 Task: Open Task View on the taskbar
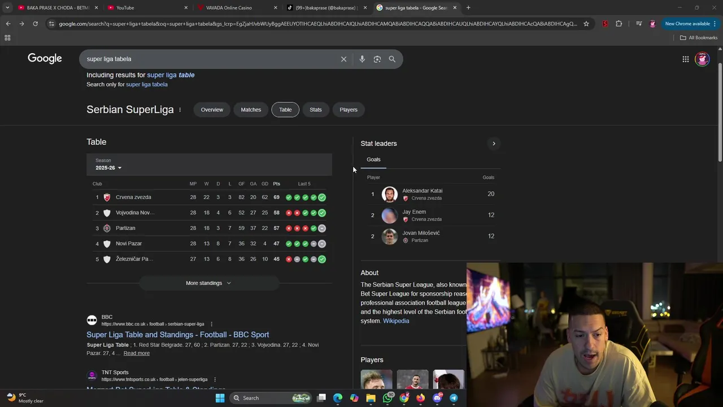321,398
